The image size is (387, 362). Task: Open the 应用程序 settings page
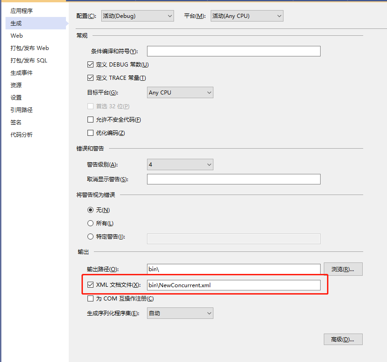pos(22,11)
